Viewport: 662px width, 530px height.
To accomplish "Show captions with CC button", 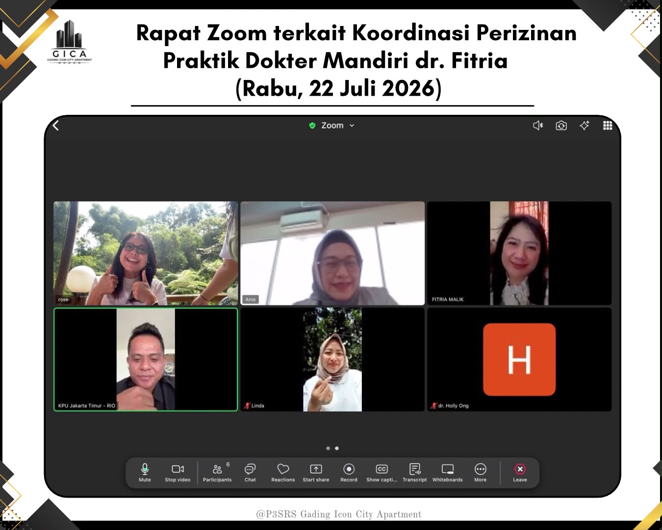I will [x=382, y=473].
